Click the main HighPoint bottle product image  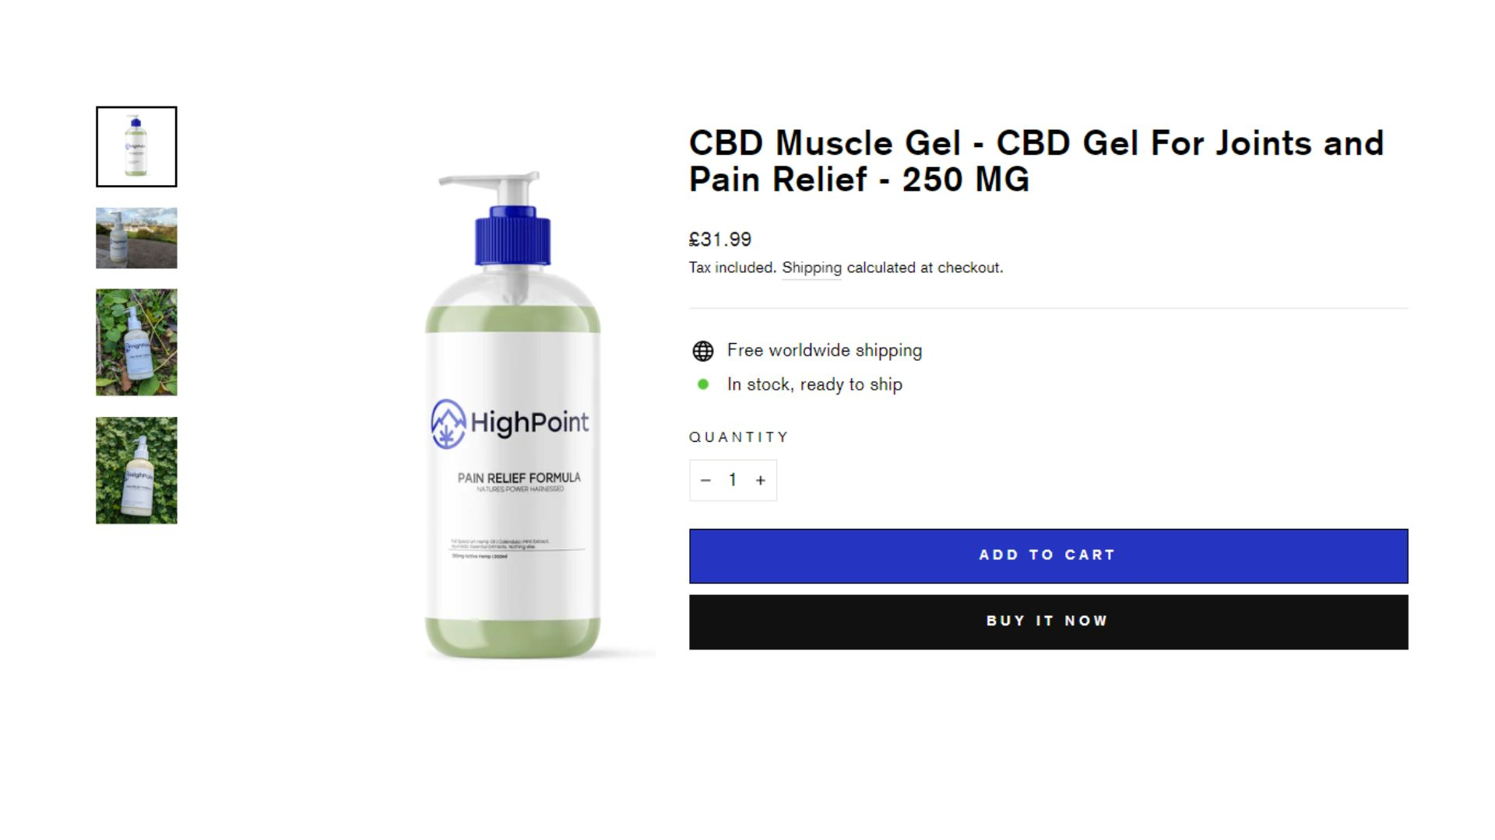(x=512, y=415)
